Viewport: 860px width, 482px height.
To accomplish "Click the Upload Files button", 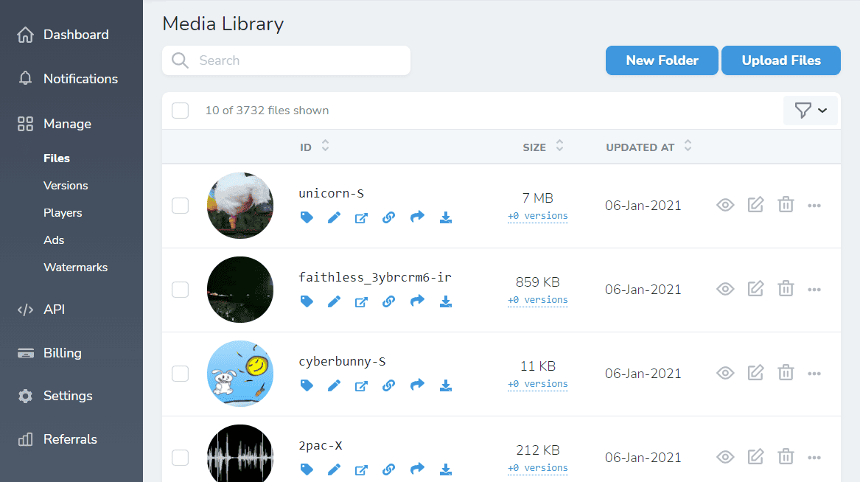I will click(780, 60).
